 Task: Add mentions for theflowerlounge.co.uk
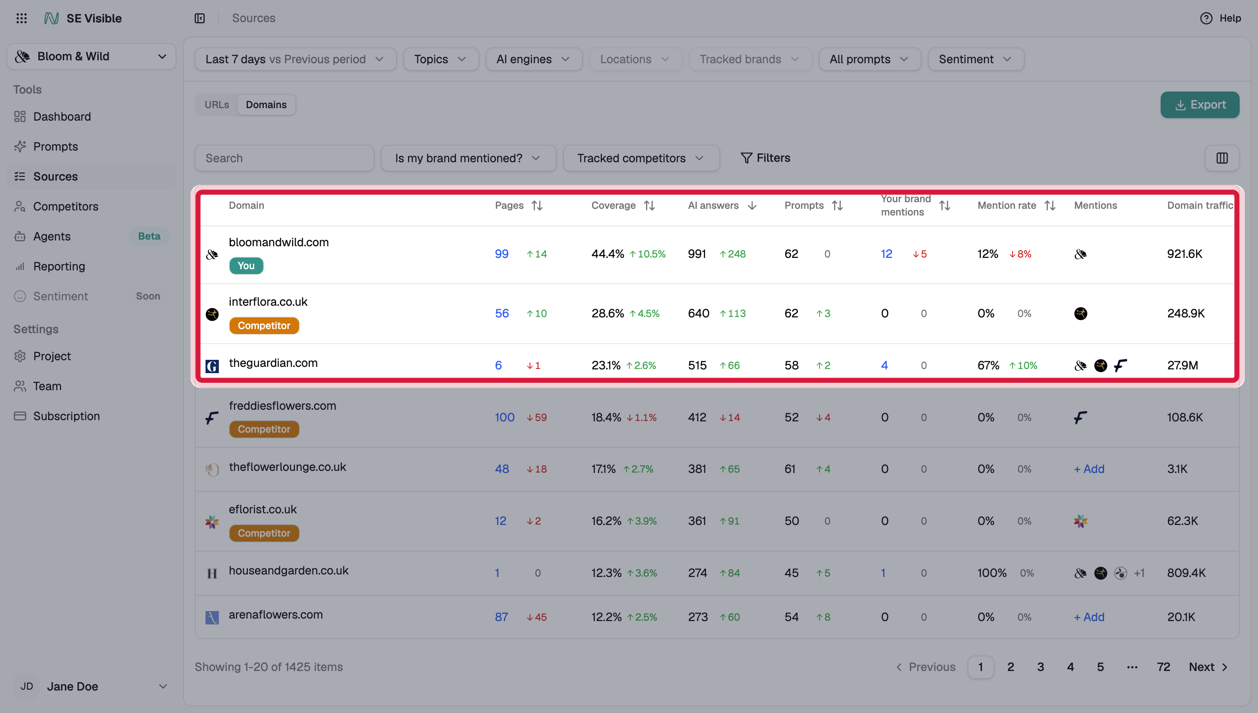point(1089,469)
